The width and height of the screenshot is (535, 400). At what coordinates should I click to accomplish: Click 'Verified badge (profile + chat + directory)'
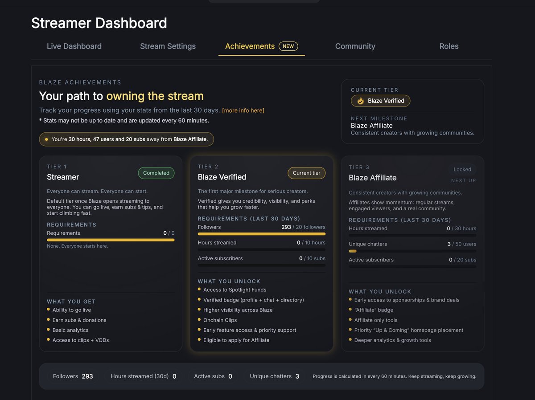pos(254,300)
